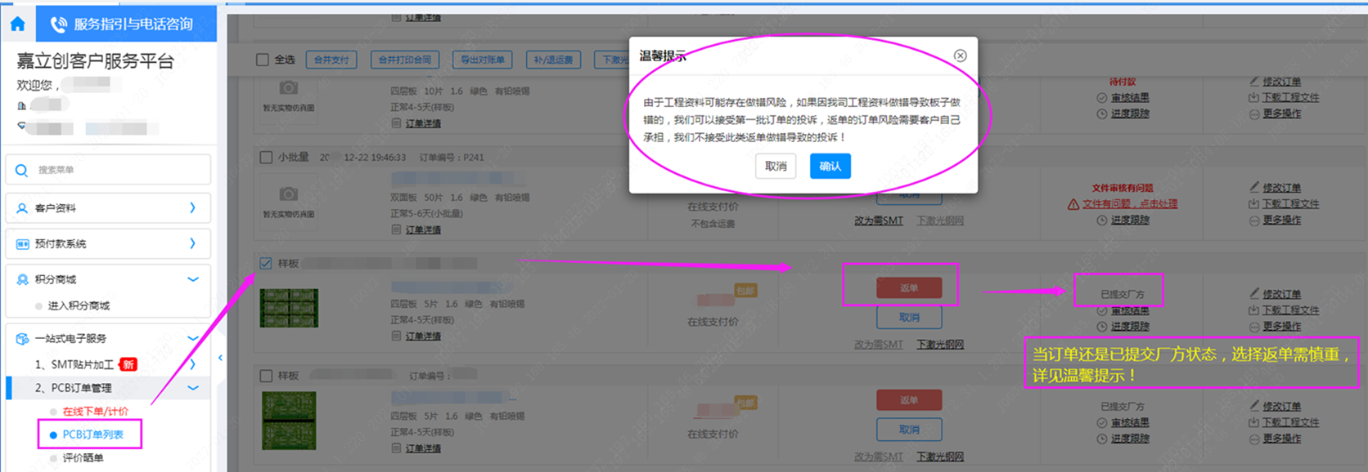Click the 一站式电子服务 cube icon
The width and height of the screenshot is (1368, 472).
click(x=22, y=338)
